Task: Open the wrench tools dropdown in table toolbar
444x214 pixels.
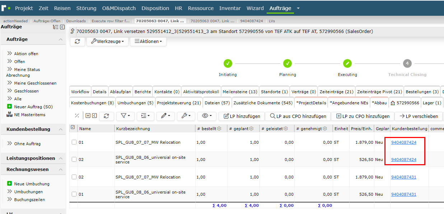Action: (186, 116)
